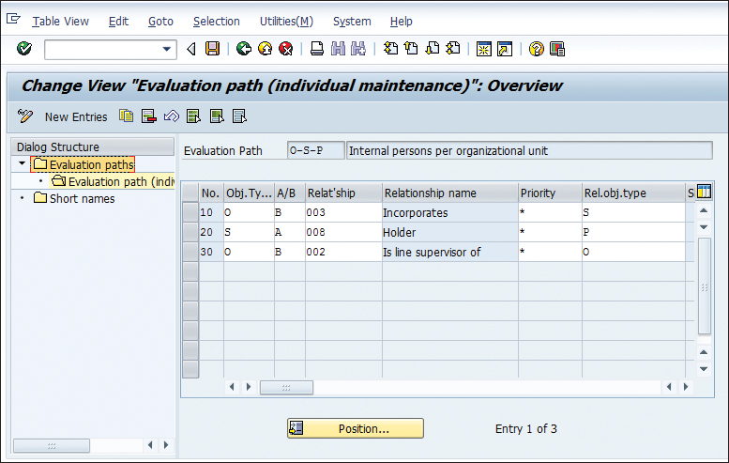Toggle display/change mode pencil icon

point(25,116)
